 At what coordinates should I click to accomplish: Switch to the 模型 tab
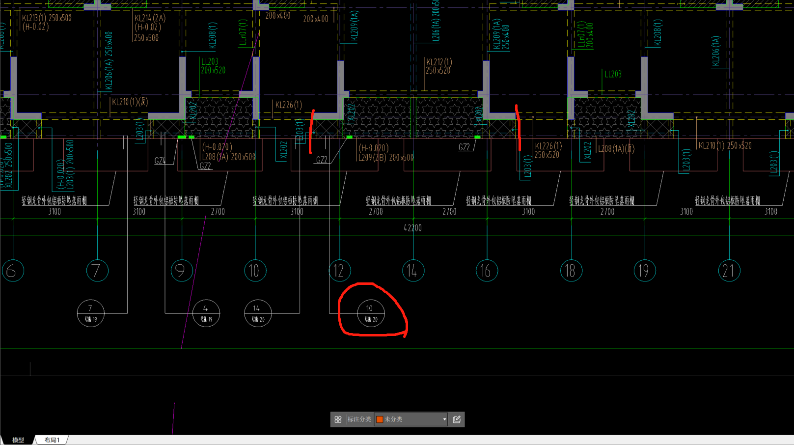(18, 440)
